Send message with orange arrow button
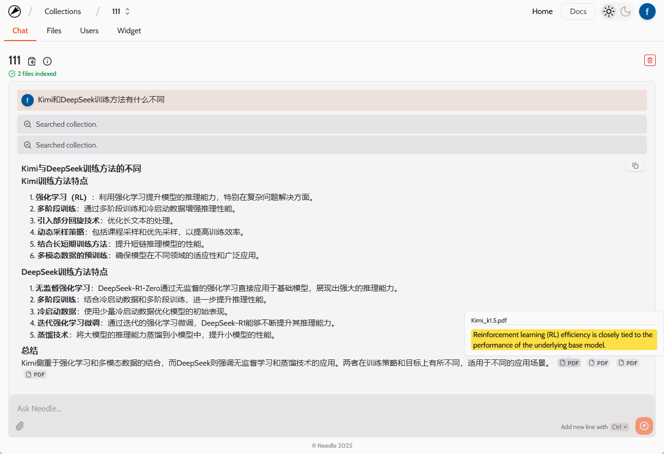 (644, 426)
